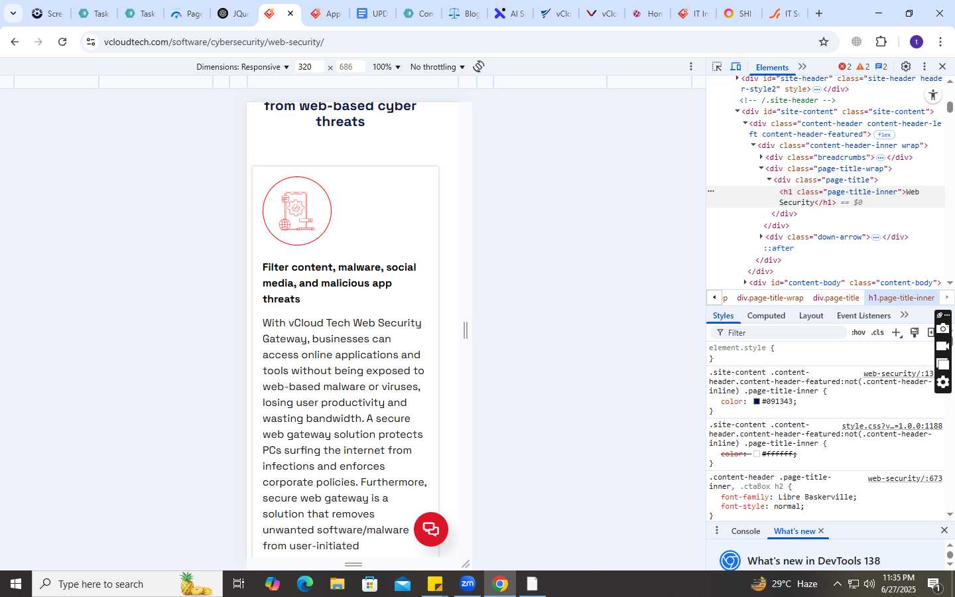
Task: Click the accessibility figure floating button
Action: coord(933,95)
